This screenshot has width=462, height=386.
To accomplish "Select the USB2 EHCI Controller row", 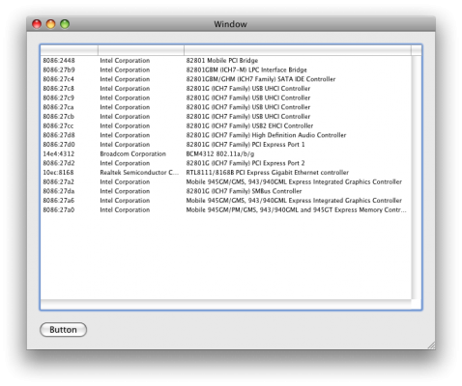I will tap(226, 125).
